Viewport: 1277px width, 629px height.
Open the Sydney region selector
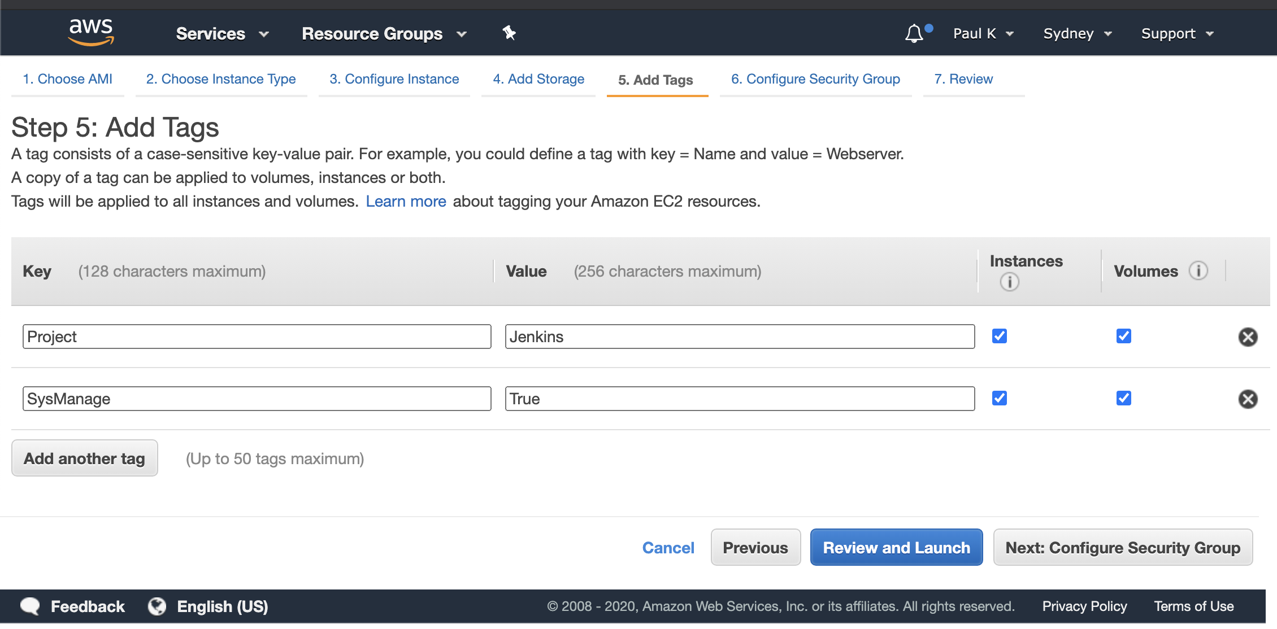[1078, 33]
